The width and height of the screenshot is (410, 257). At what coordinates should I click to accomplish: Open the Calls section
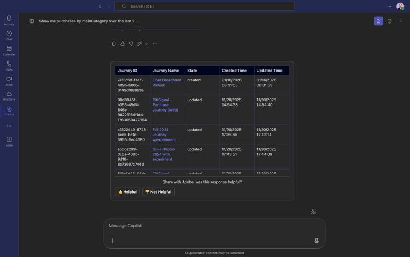(9, 66)
